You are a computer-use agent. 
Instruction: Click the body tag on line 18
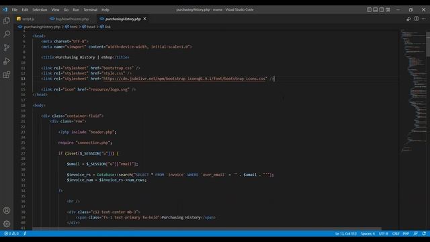(39, 106)
